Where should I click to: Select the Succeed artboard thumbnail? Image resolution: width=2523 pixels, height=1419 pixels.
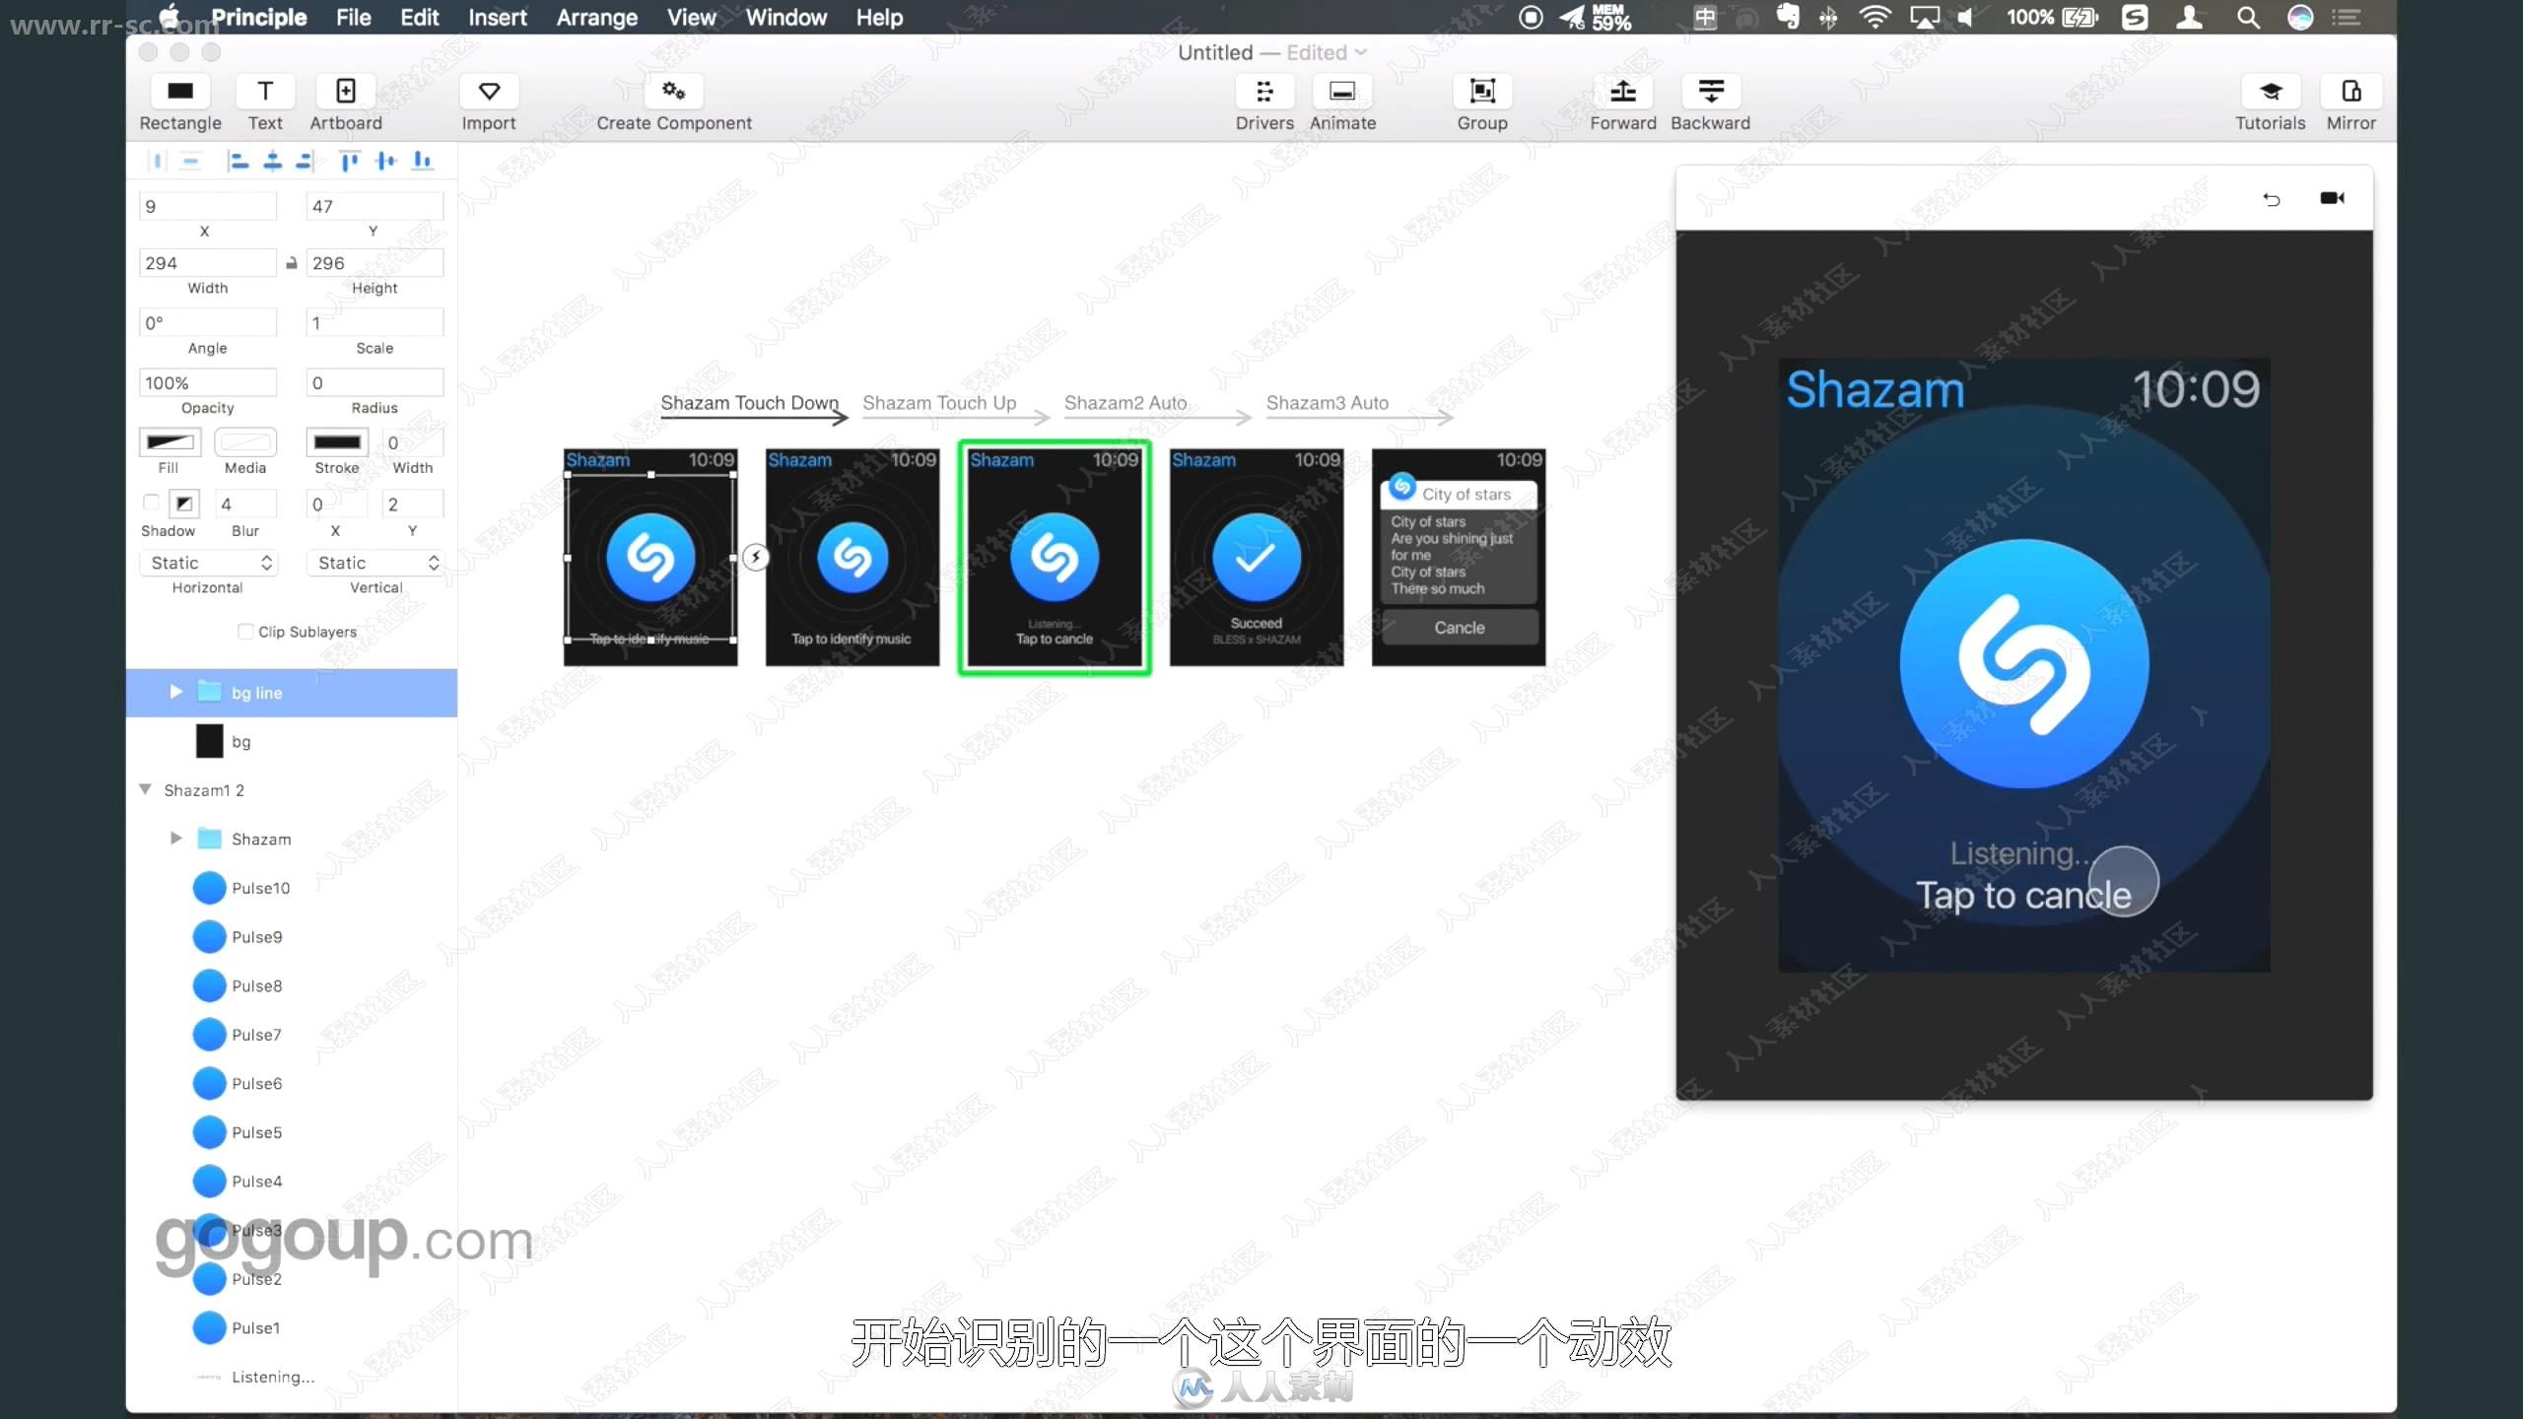(x=1257, y=558)
